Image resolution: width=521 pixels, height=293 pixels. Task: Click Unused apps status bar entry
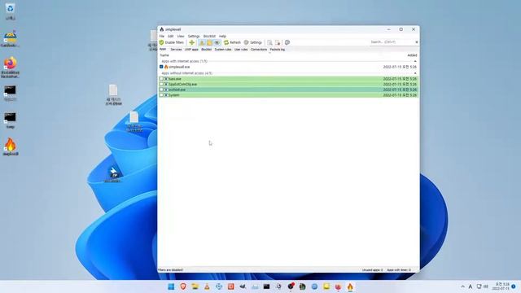click(x=372, y=270)
